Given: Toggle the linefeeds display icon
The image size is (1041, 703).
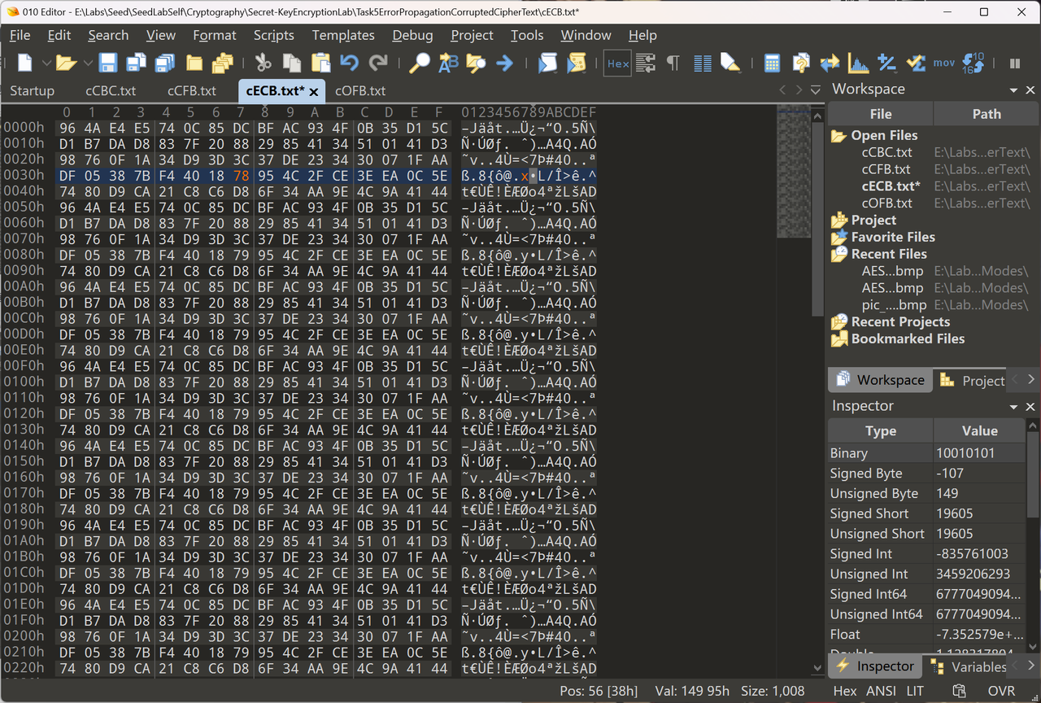Looking at the screenshot, I should point(646,63).
